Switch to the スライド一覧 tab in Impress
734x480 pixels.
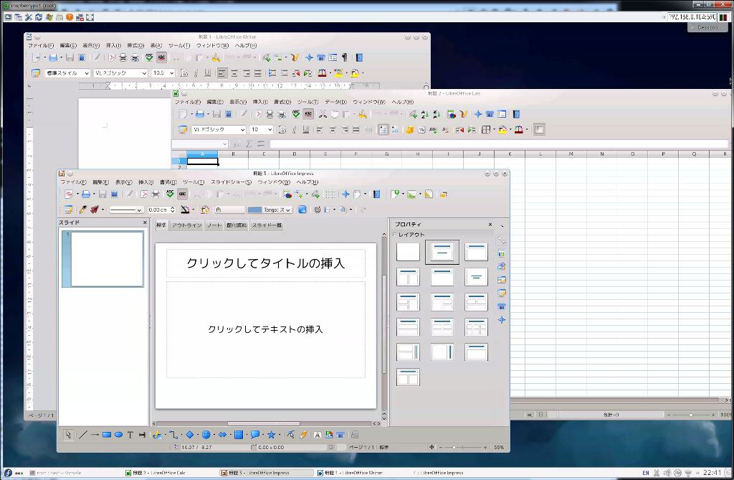[267, 225]
